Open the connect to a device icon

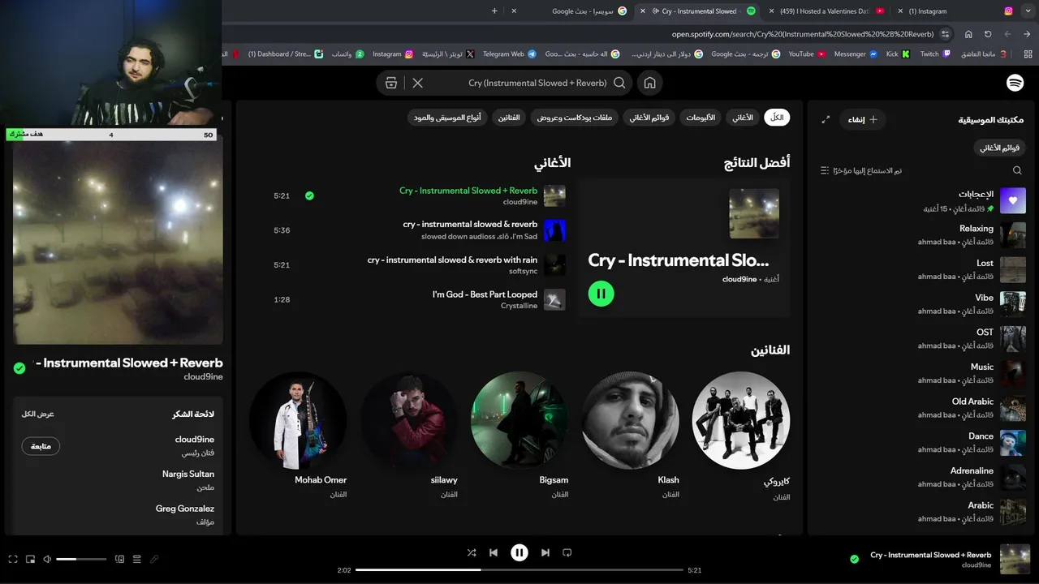(119, 559)
